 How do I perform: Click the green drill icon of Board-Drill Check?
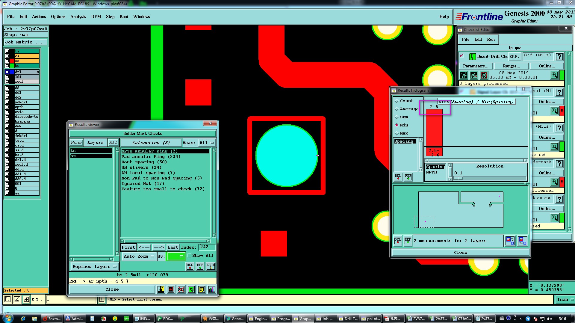[x=472, y=56]
